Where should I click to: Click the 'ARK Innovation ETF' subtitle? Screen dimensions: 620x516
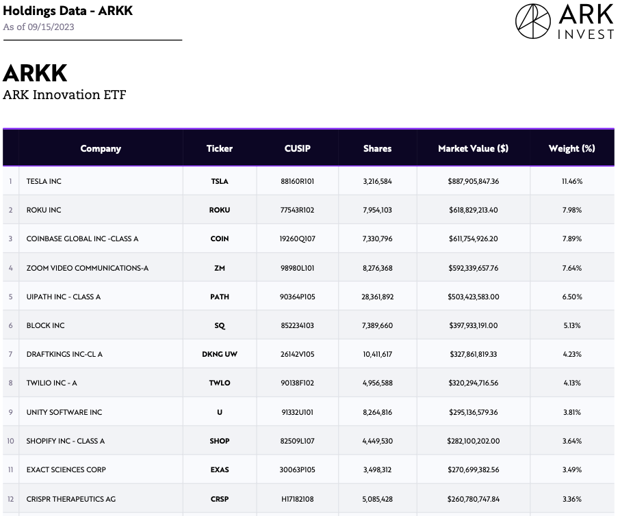64,95
